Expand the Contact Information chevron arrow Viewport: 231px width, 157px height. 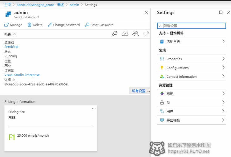pyautogui.click(x=223, y=76)
